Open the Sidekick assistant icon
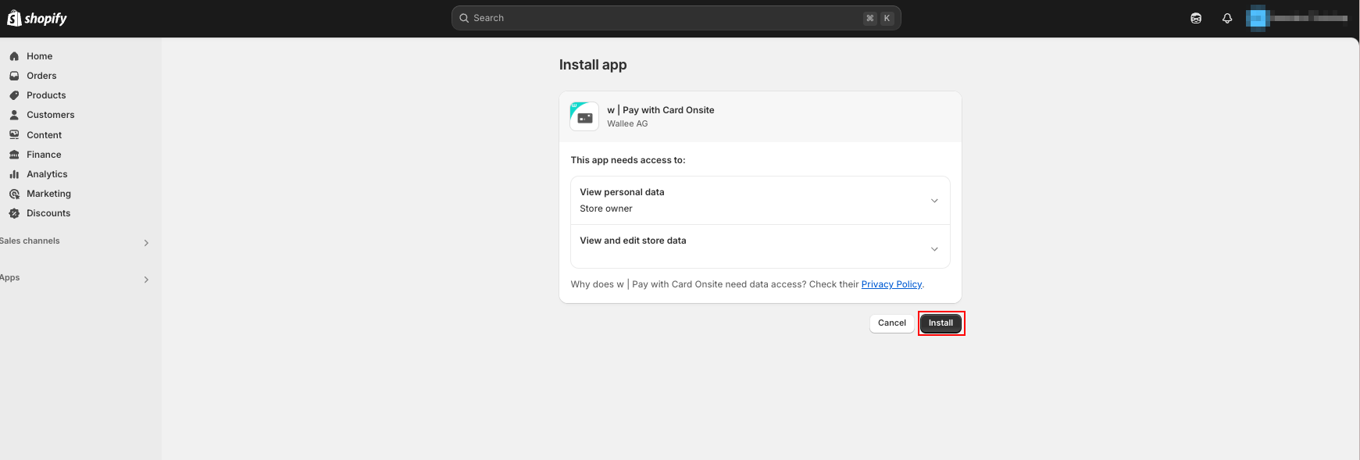 tap(1196, 18)
